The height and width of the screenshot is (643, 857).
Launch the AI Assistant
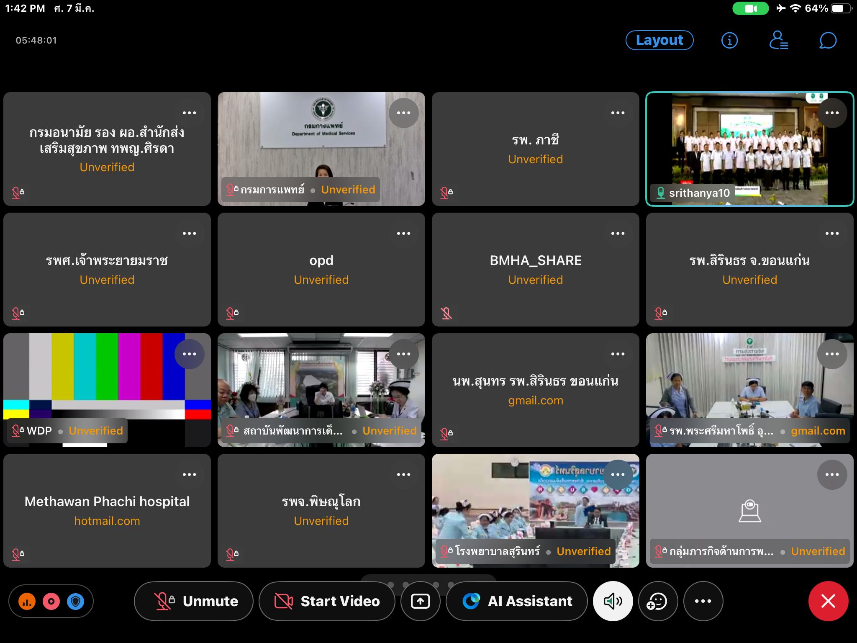(517, 601)
